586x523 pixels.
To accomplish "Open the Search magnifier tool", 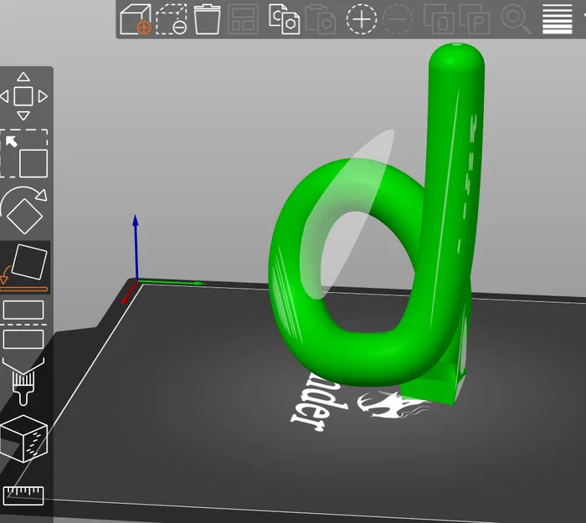I will 516,19.
